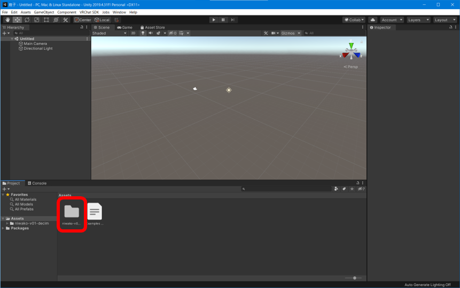
Task: Click the scene orientation gizmo
Action: [351, 52]
